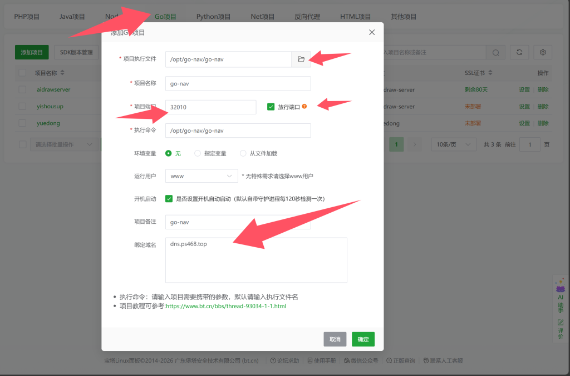The width and height of the screenshot is (570, 376).
Task: Switch to Net项目 tab
Action: [x=263, y=17]
